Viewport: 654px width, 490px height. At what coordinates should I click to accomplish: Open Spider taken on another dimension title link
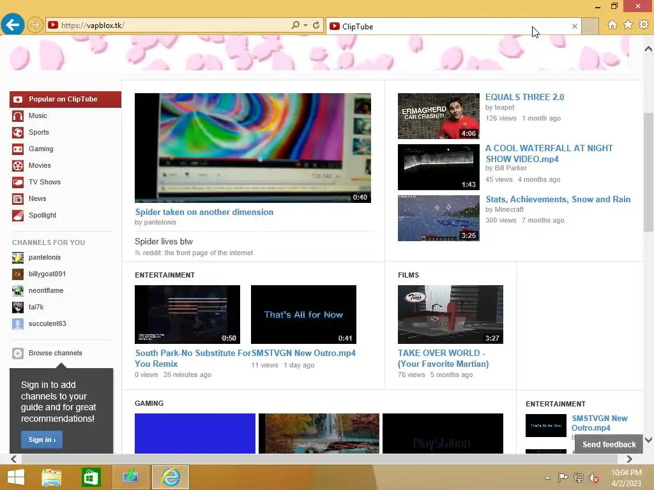tap(204, 212)
